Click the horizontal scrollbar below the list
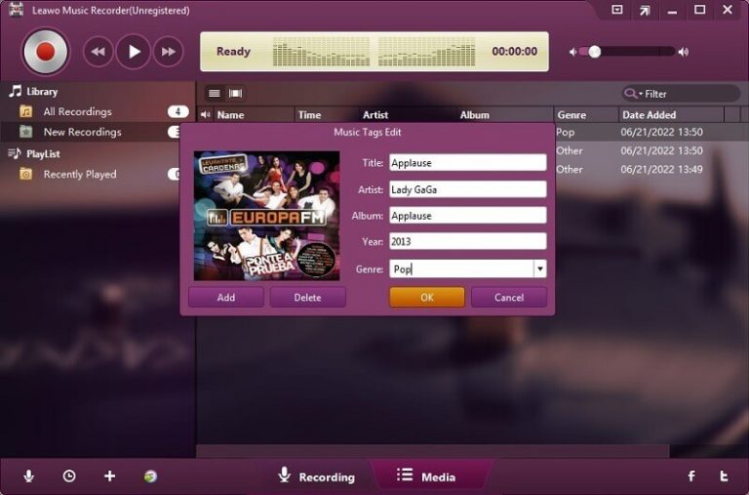Image resolution: width=749 pixels, height=495 pixels. point(432,450)
